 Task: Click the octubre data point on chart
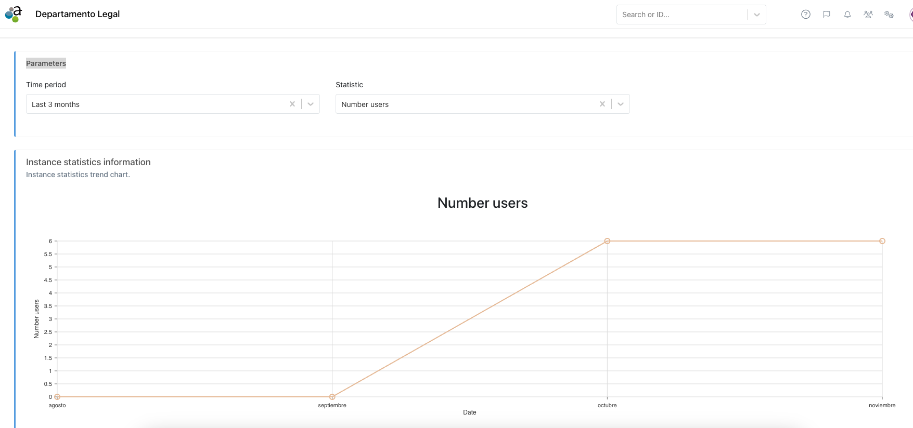pyautogui.click(x=607, y=241)
